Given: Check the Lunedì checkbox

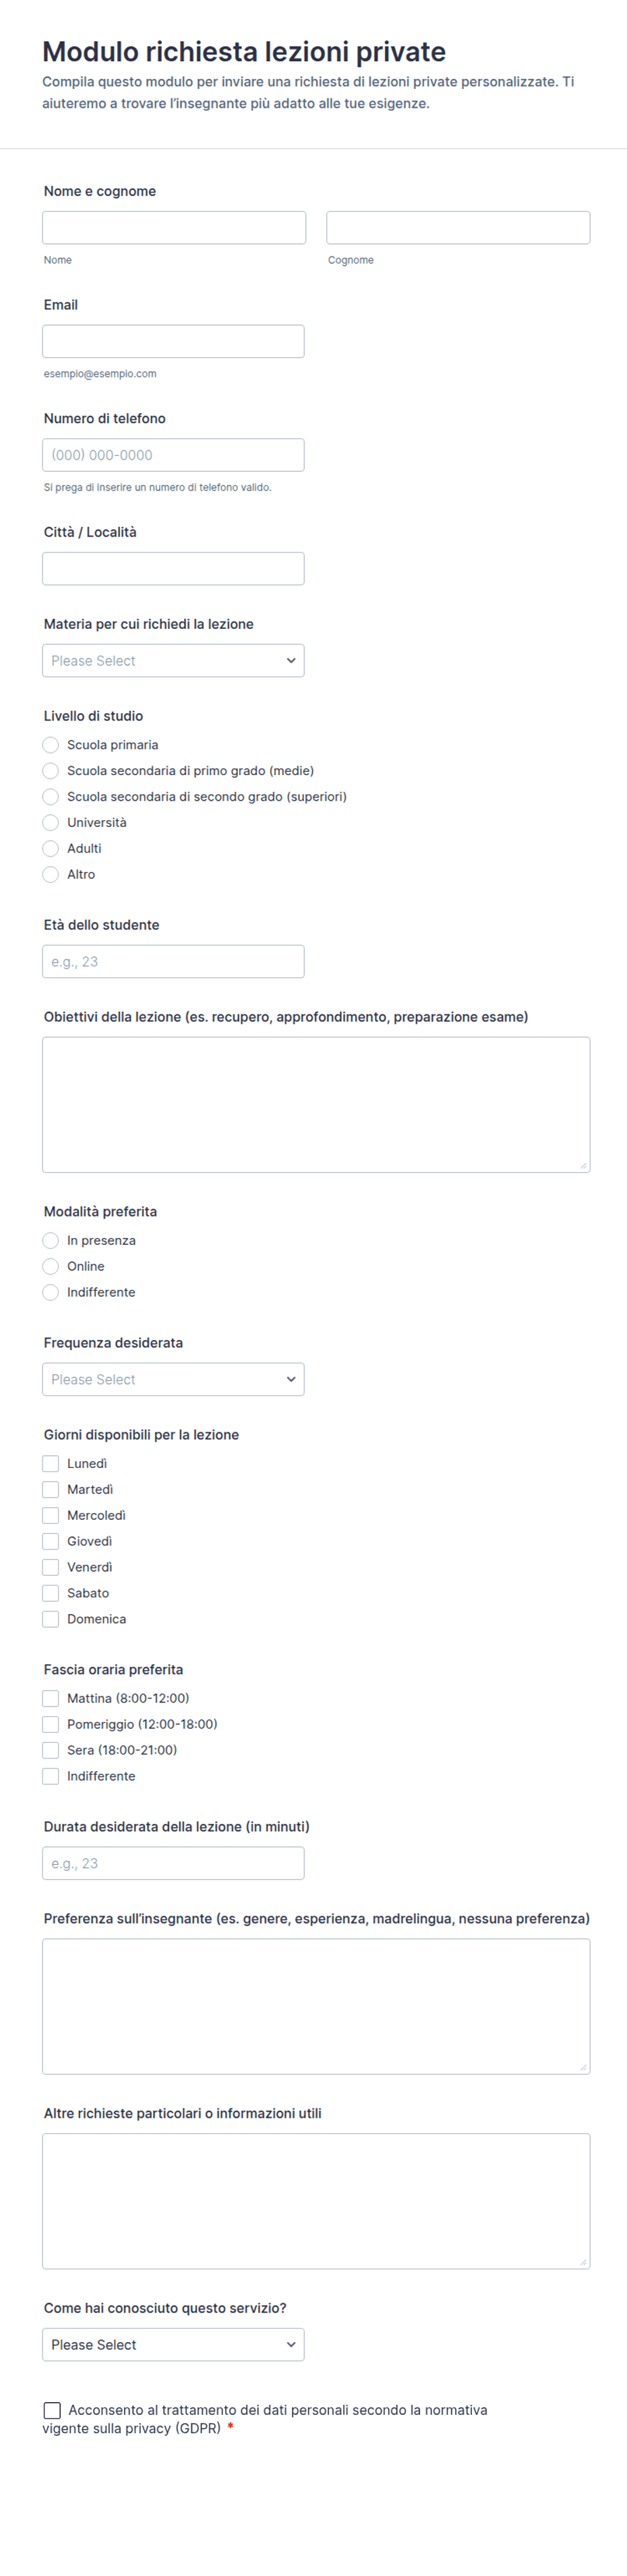Looking at the screenshot, I should [51, 1463].
